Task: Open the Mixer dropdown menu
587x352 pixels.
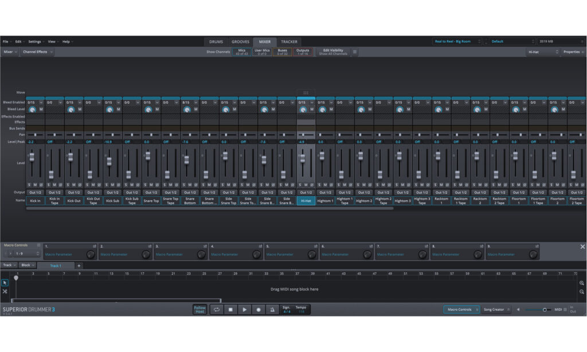Action: 10,52
